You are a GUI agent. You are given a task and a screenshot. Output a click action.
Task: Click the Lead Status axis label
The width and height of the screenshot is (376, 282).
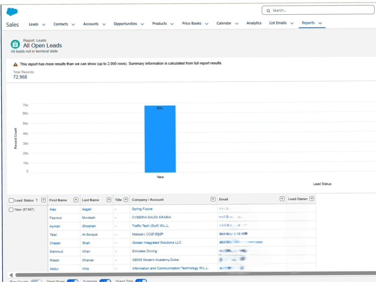click(322, 184)
